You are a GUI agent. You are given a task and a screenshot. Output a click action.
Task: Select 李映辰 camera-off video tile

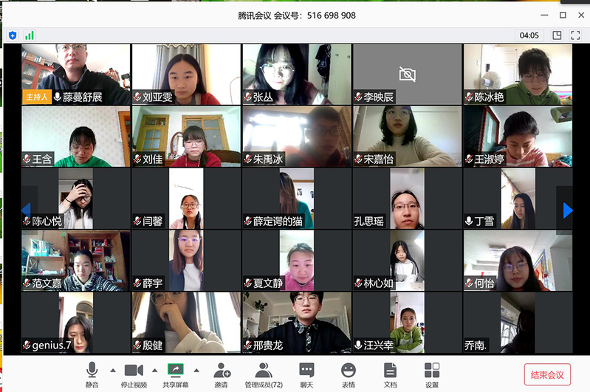407,74
